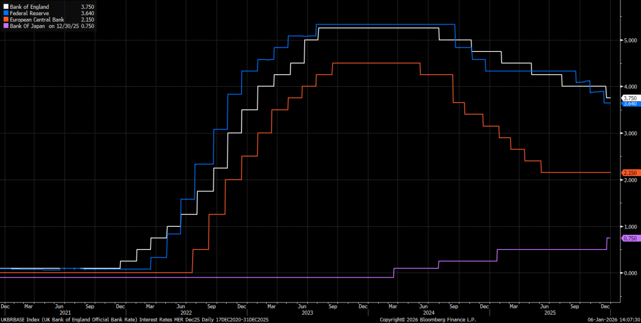Click the blue 3.640 value tag

(629, 104)
